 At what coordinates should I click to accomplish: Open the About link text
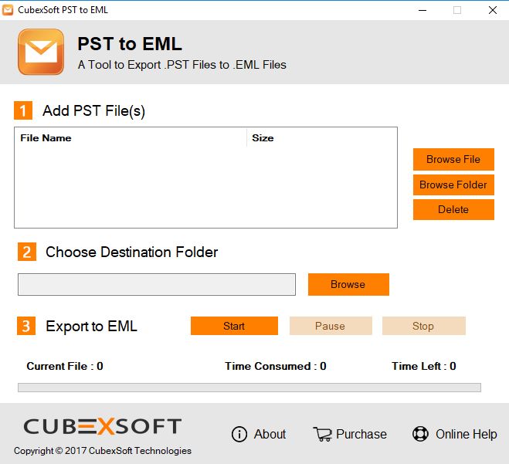pos(270,434)
